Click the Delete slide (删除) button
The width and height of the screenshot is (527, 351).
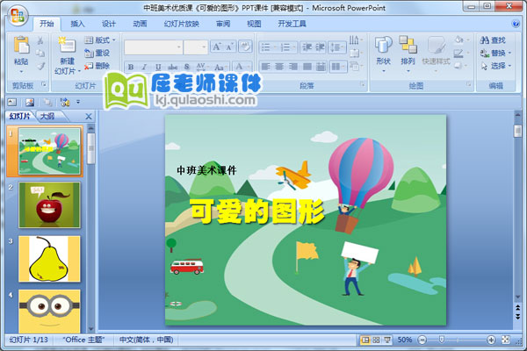(97, 66)
